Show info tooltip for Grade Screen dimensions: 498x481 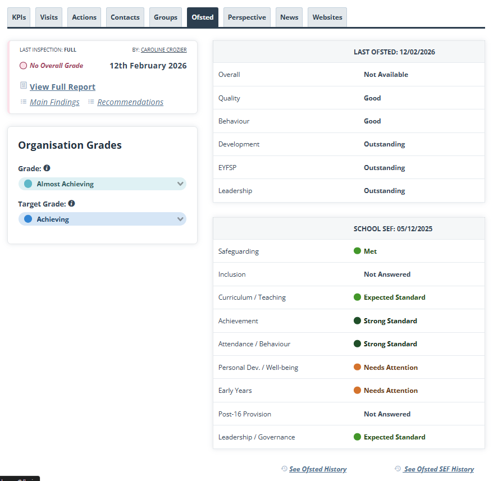47,168
